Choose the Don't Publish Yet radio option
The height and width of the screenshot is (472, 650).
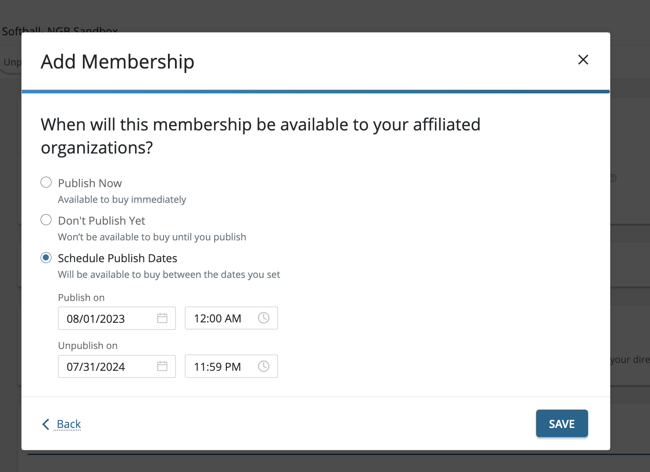(x=46, y=220)
